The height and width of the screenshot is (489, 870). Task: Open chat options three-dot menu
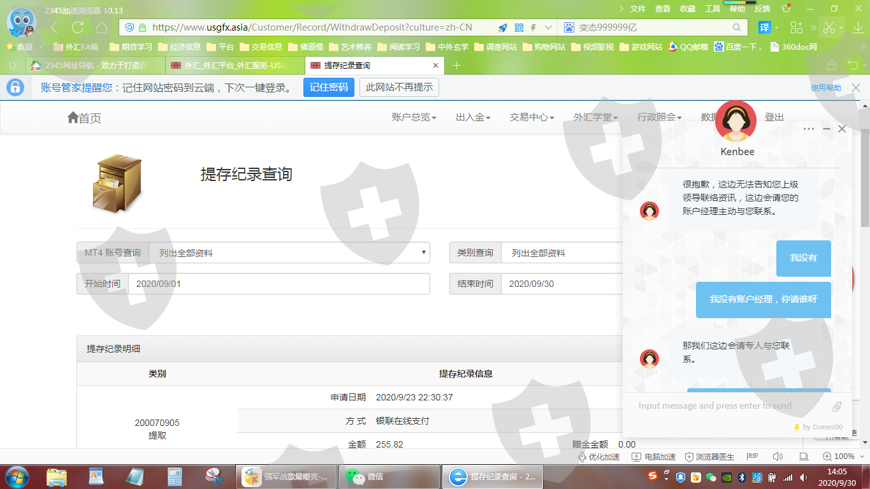809,129
